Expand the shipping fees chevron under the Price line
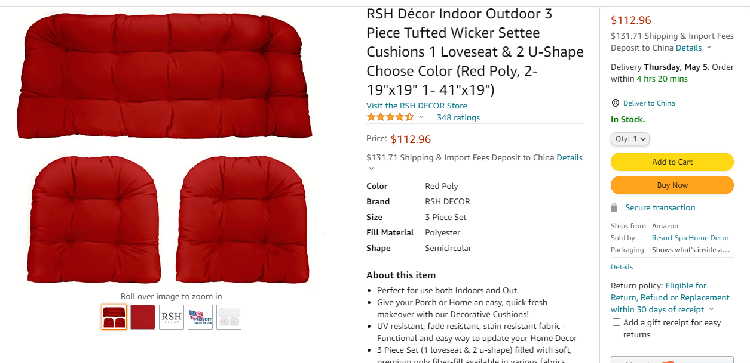Image resolution: width=750 pixels, height=363 pixels. pyautogui.click(x=371, y=169)
